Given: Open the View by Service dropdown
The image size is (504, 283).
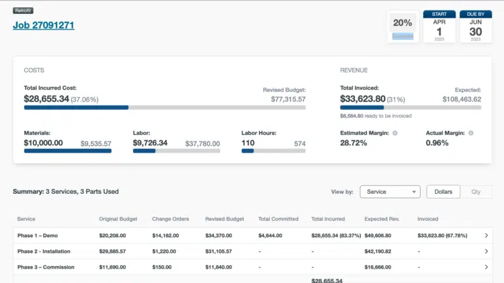Looking at the screenshot, I should click(389, 192).
